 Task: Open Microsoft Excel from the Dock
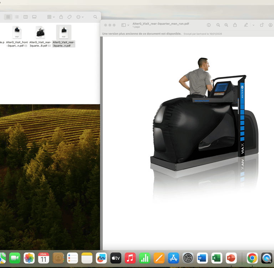point(217,258)
